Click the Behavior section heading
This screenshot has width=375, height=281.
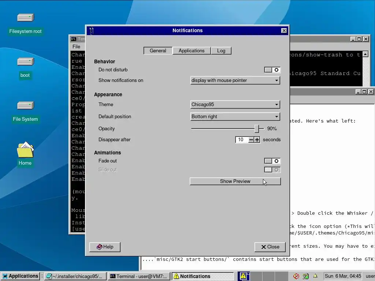point(104,61)
